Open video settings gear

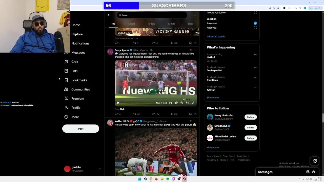pyautogui.click(x=182, y=103)
